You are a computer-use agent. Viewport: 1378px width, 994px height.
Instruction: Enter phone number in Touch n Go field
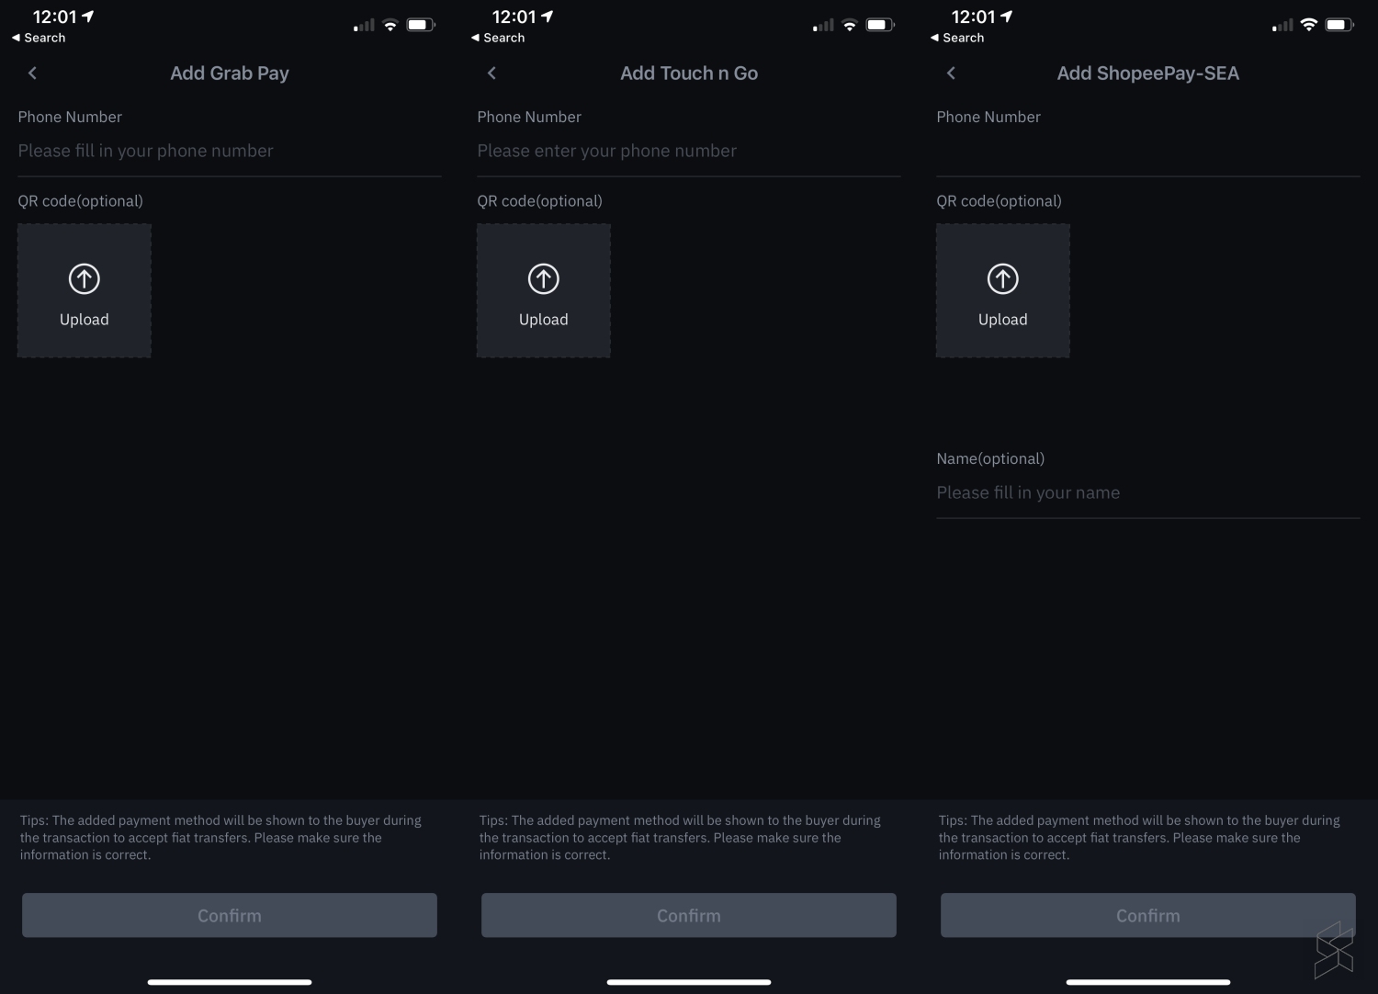688,151
